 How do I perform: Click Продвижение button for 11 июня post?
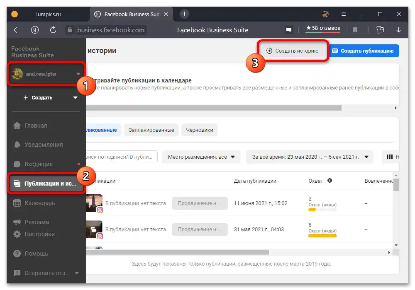(x=200, y=203)
